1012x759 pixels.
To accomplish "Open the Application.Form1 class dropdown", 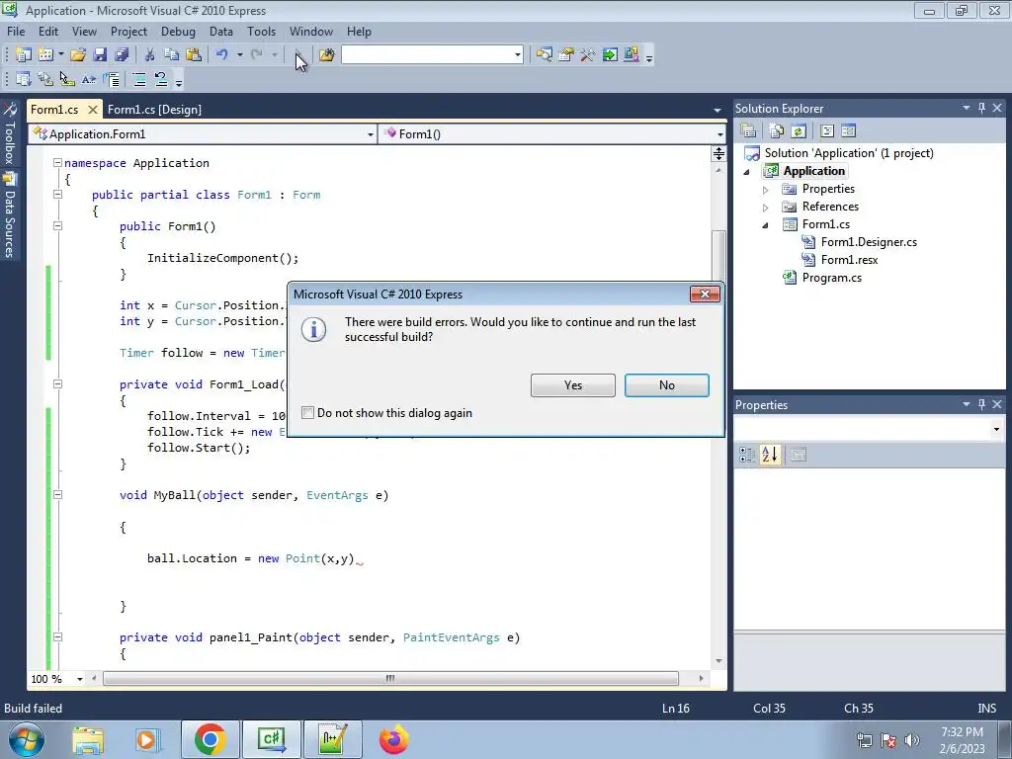I will pyautogui.click(x=370, y=134).
